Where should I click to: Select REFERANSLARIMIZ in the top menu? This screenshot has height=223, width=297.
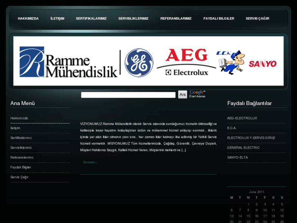click(x=176, y=18)
